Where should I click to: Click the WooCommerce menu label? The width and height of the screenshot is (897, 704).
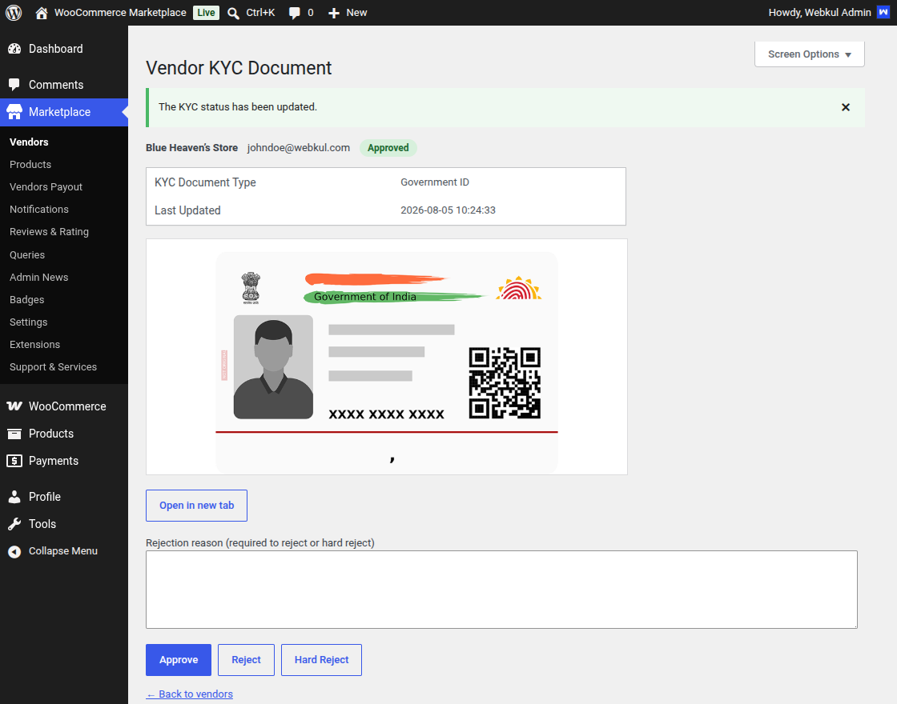[x=67, y=406]
